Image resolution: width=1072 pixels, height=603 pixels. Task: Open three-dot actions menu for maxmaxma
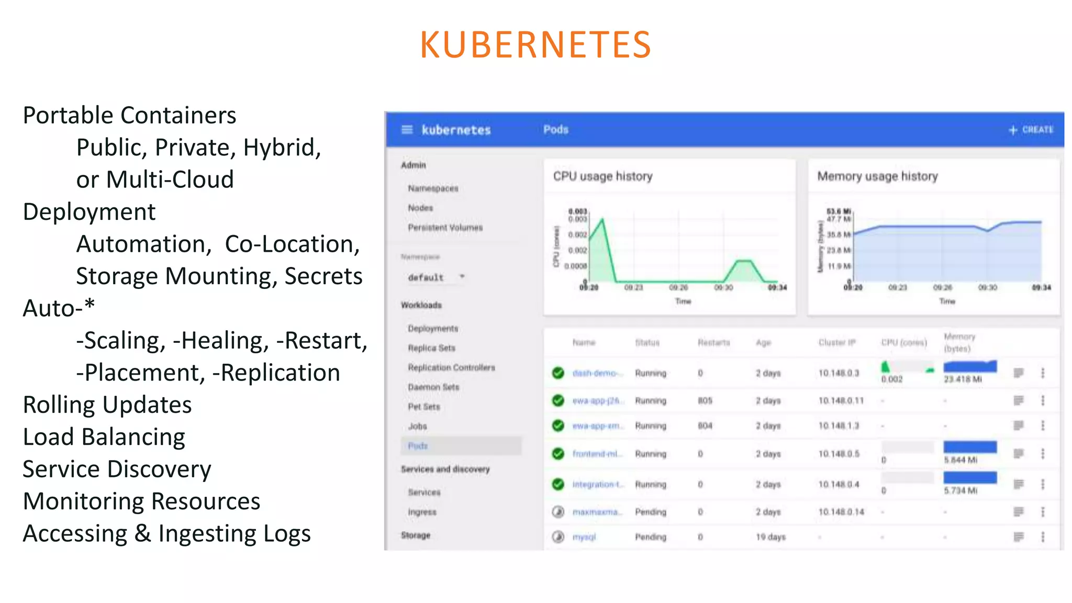coord(1043,511)
